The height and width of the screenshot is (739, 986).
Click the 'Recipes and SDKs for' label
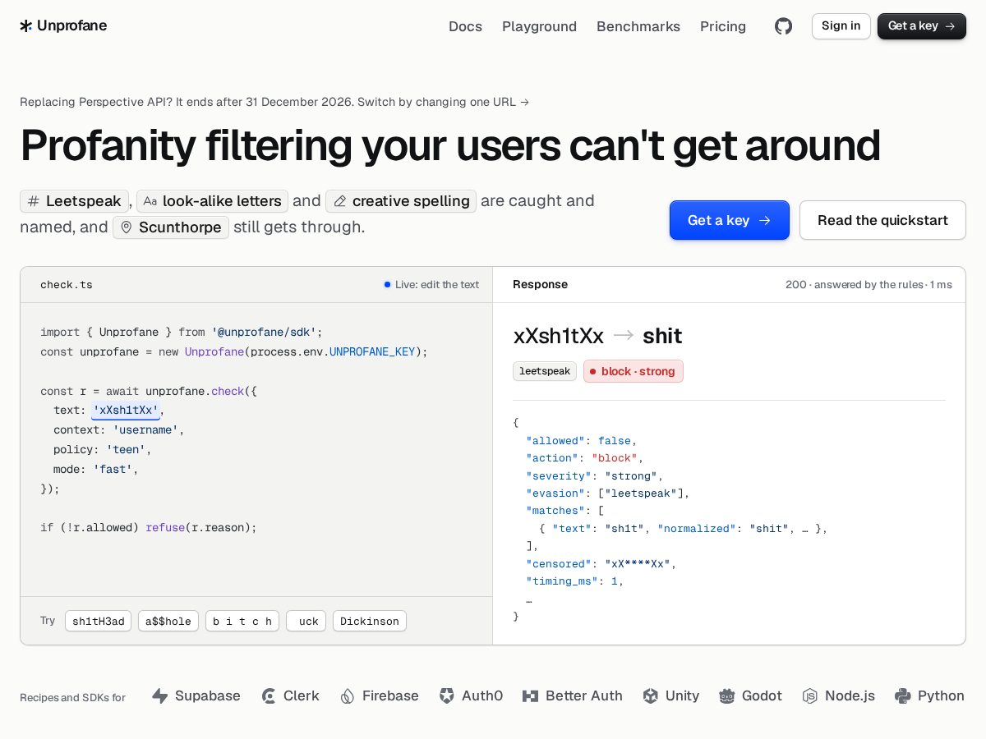72,697
